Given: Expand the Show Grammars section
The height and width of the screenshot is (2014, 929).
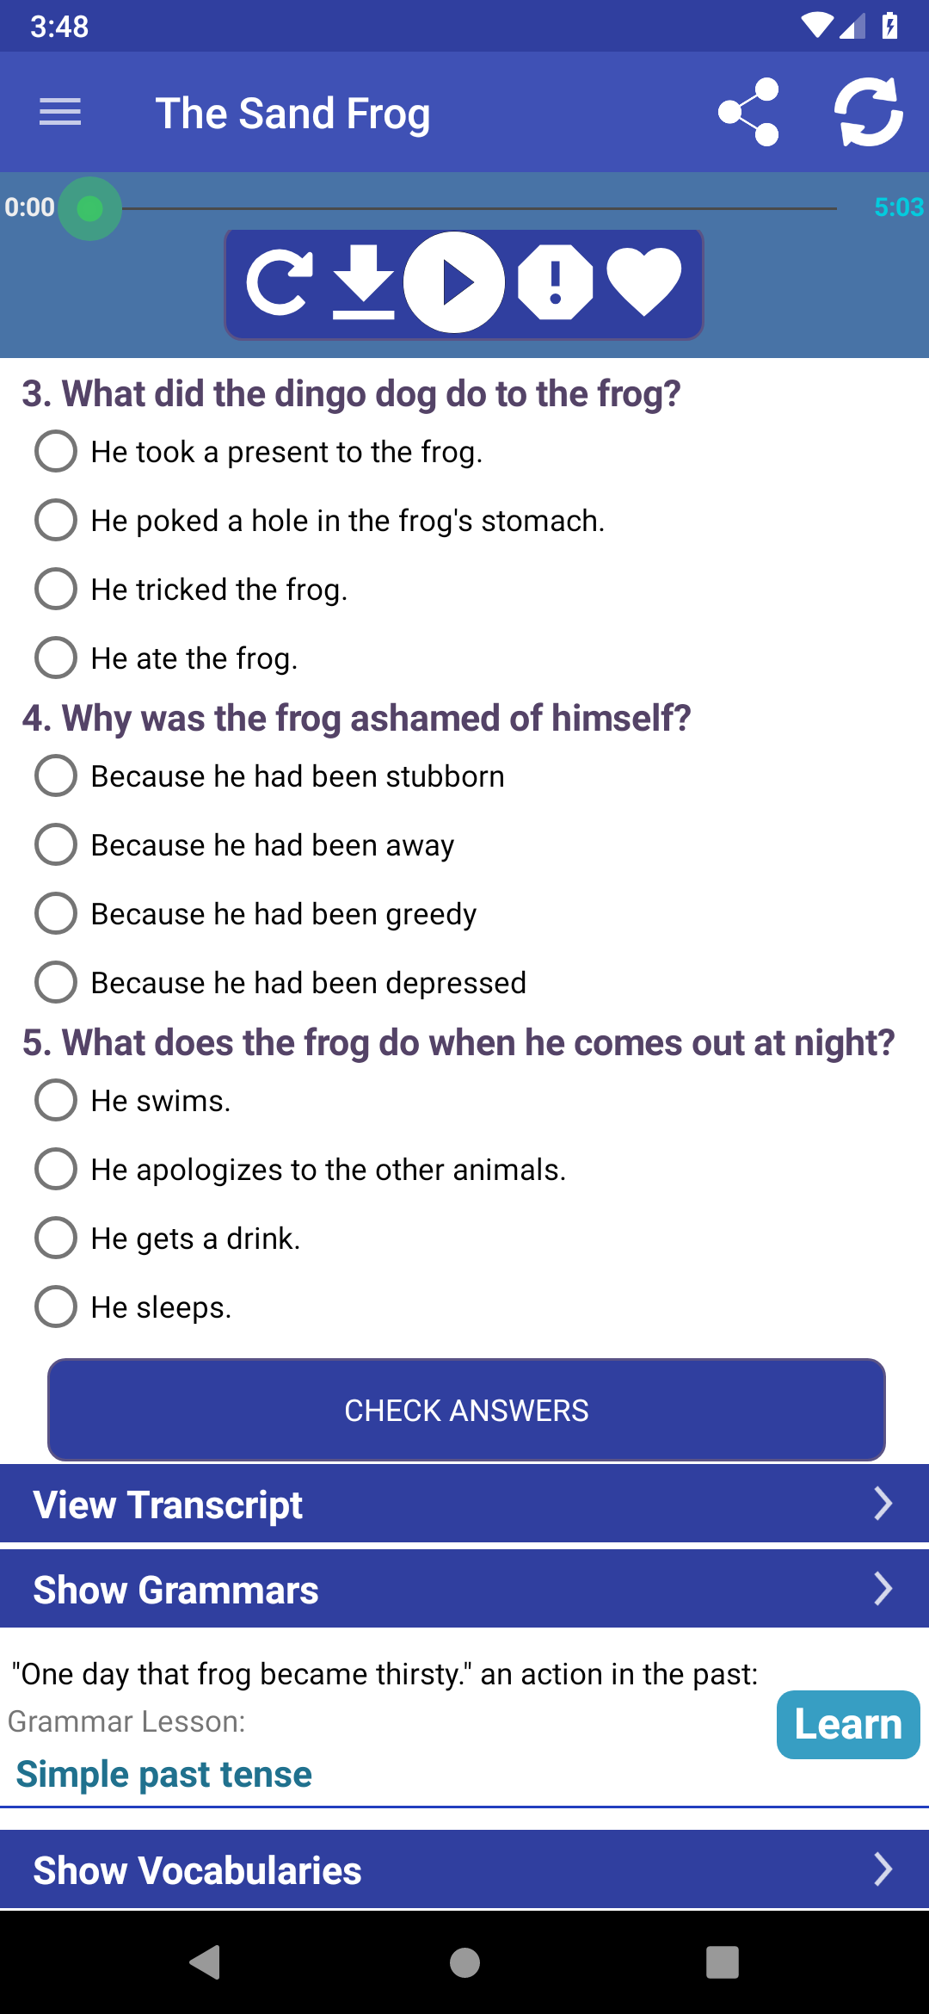Looking at the screenshot, I should [464, 1589].
